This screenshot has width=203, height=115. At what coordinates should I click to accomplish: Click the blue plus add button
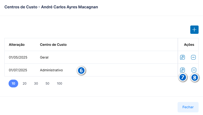coord(194,30)
